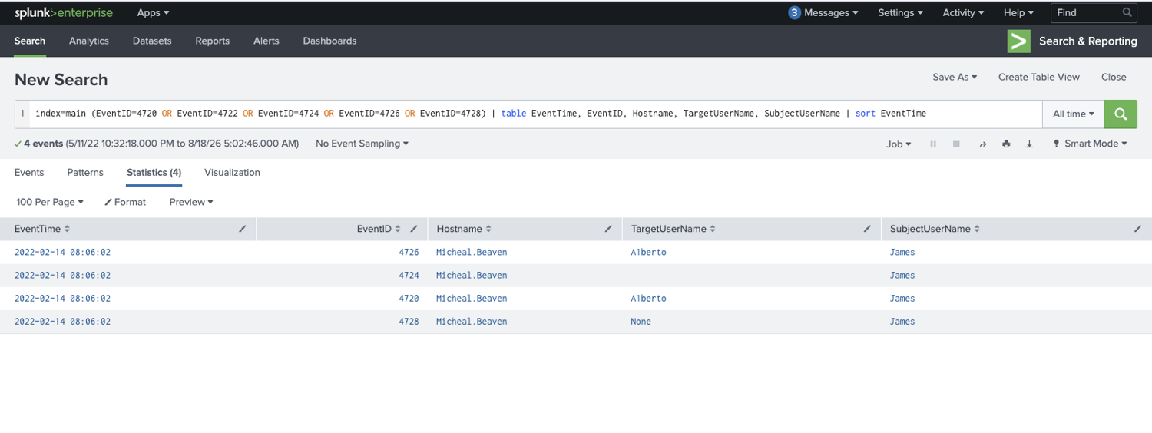Open the No Event Sampling dropdown
This screenshot has width=1152, height=433.
tap(362, 144)
